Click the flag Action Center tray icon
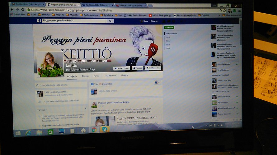 click(x=210, y=125)
